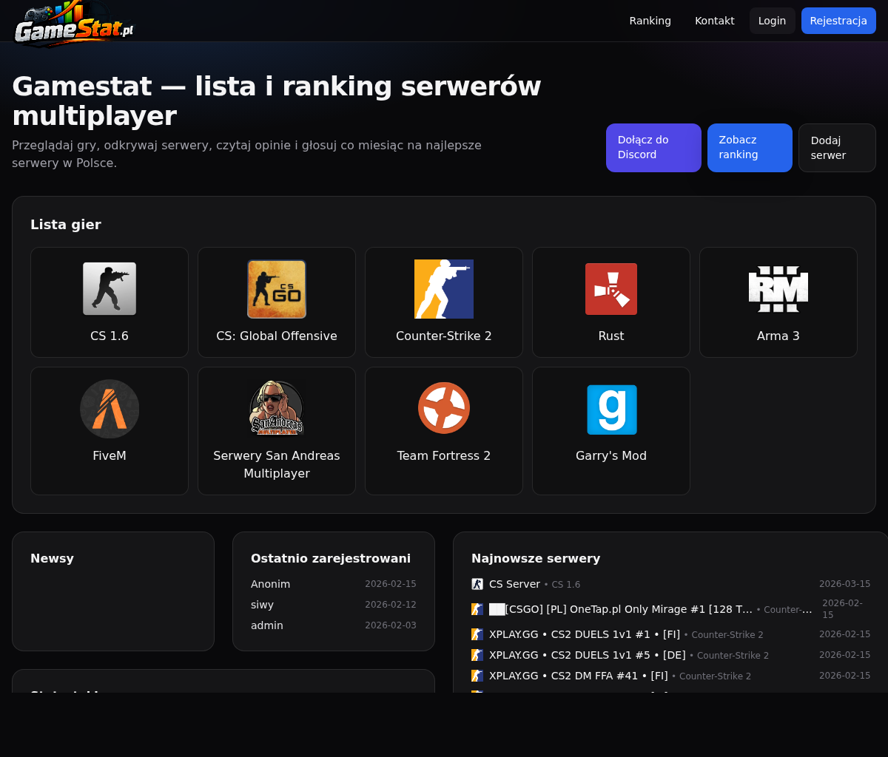Viewport: 888px width, 757px height.
Task: Click date 2026-03-15 of CS Server
Action: point(844,584)
